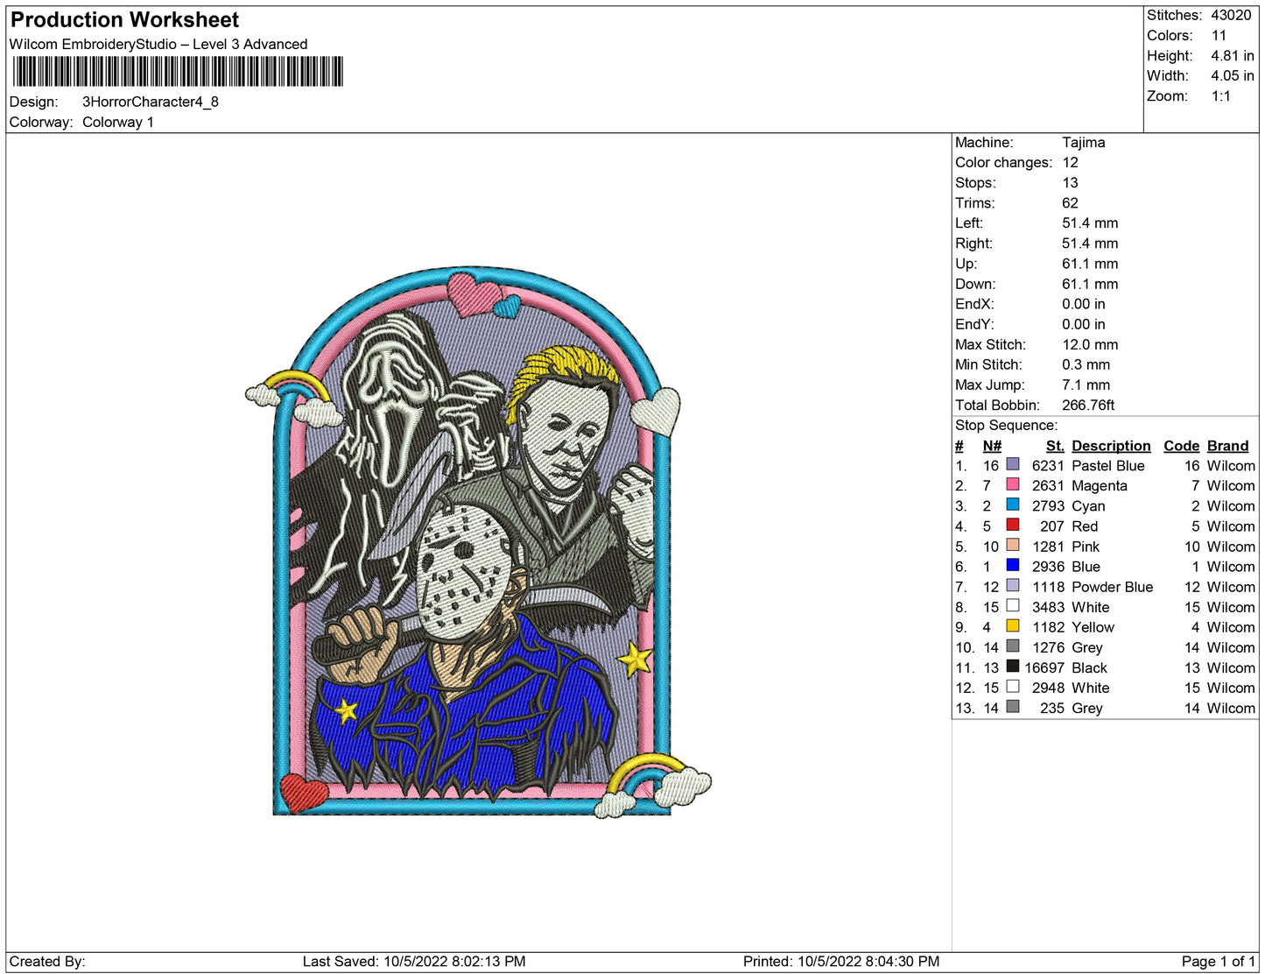
Task: Click the "EndY:" label
Action: pyautogui.click(x=974, y=323)
